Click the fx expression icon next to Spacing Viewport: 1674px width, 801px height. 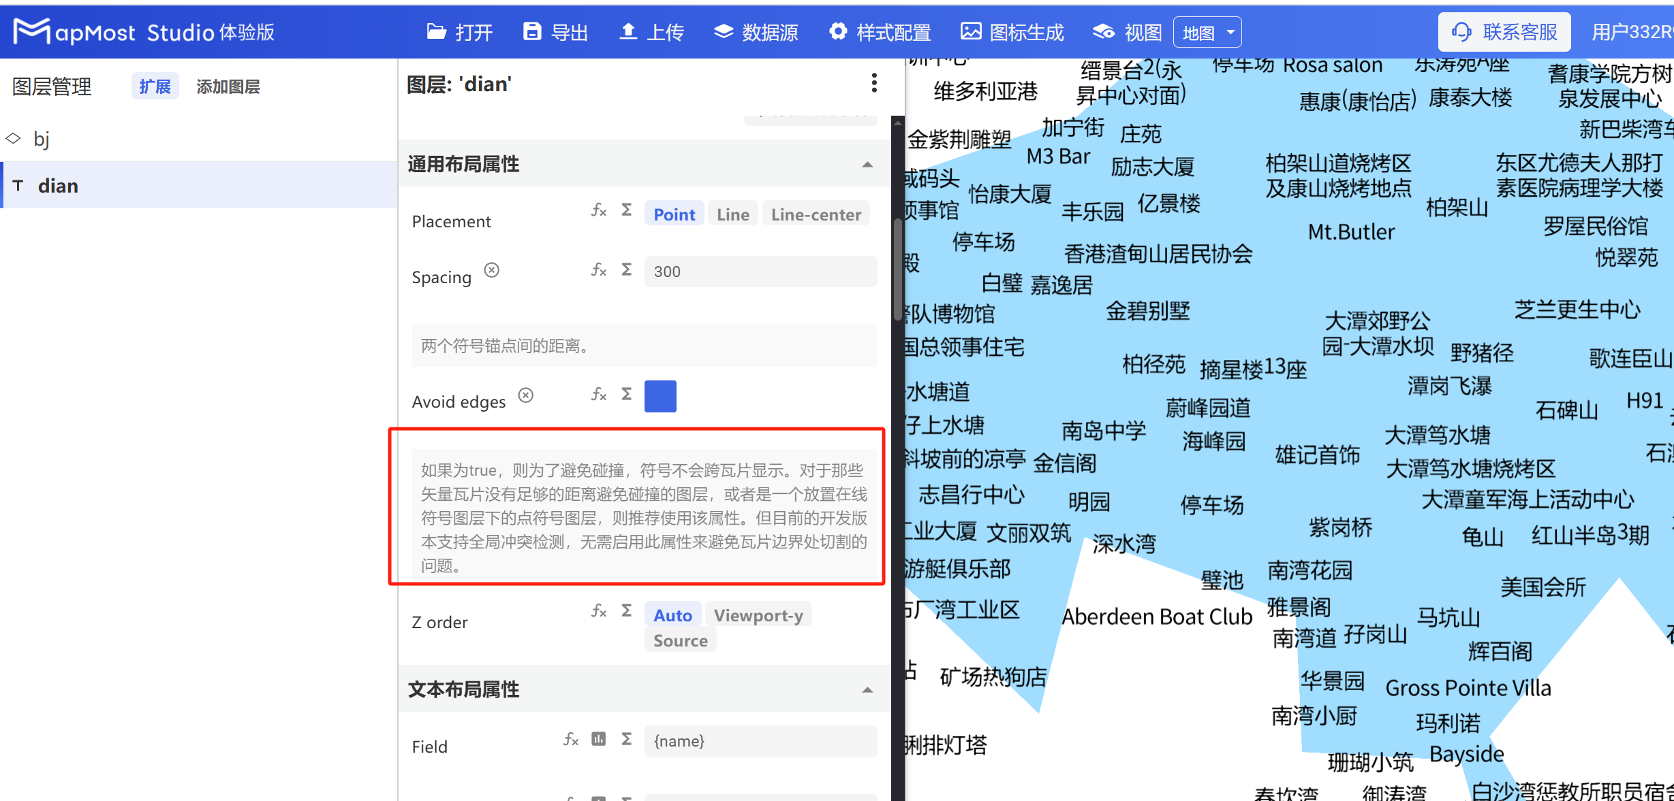tap(598, 271)
